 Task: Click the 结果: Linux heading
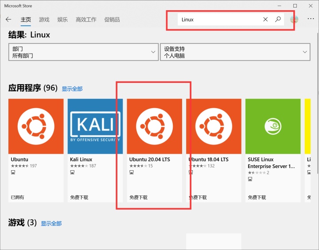[29, 35]
